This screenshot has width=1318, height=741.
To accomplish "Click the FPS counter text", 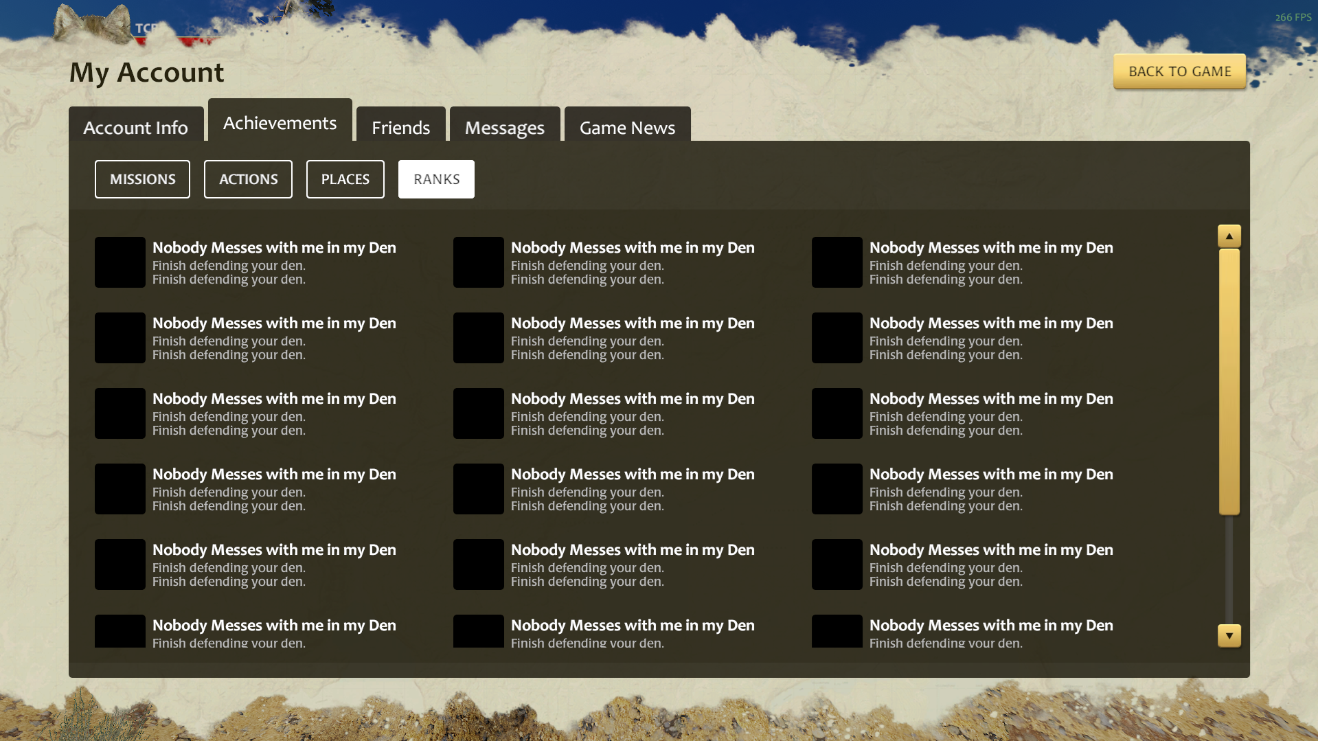I will [x=1293, y=17].
